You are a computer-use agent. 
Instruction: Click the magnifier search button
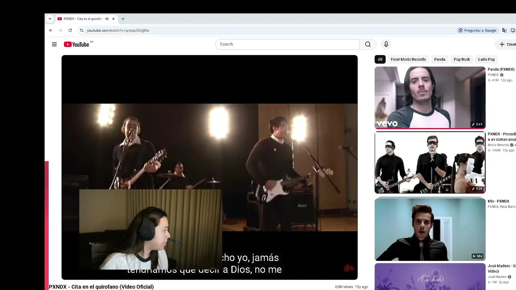(x=368, y=44)
